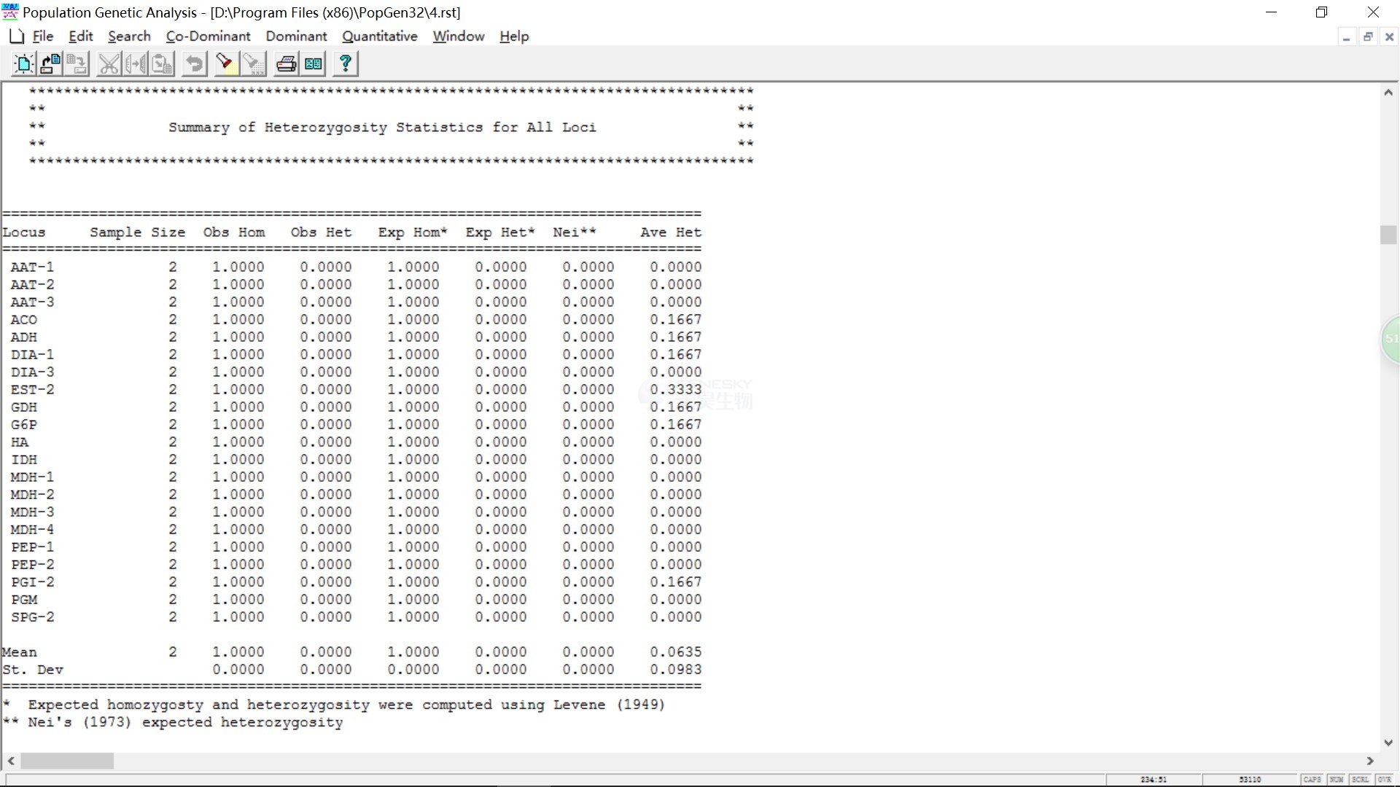Click the PopGen application icon in title bar
This screenshot has width=1400, height=787.
click(x=10, y=12)
